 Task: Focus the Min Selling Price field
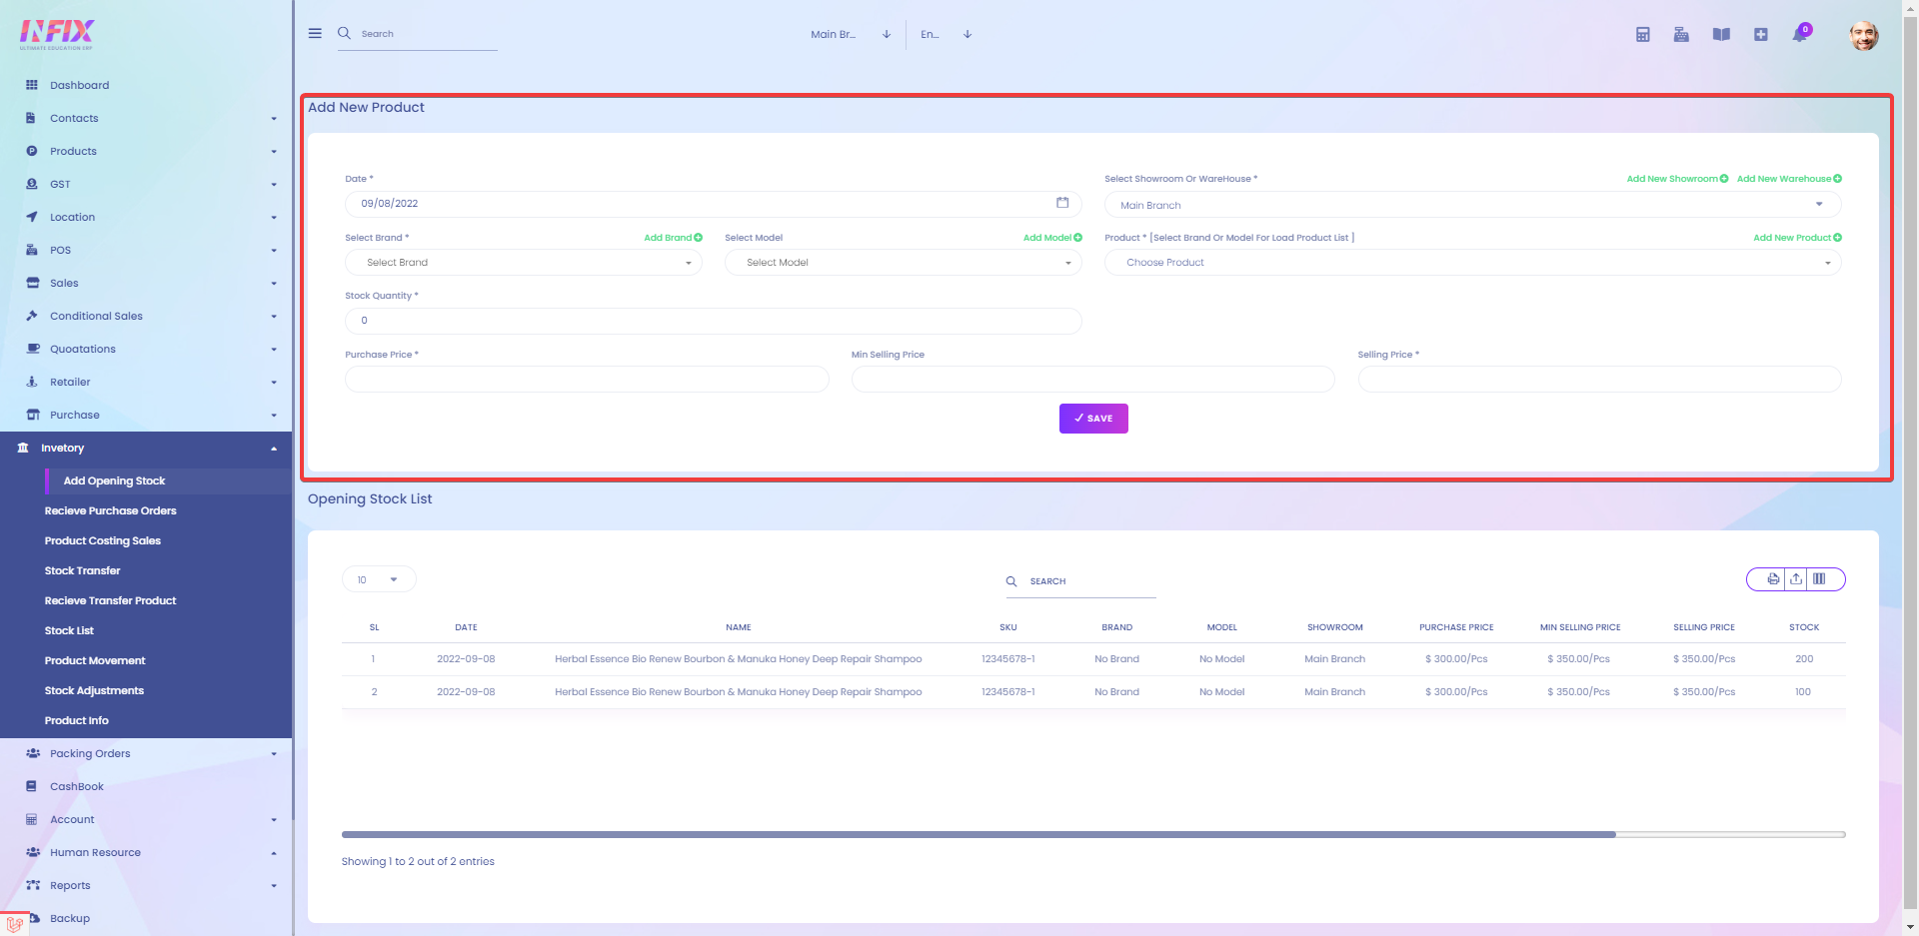tap(1092, 380)
